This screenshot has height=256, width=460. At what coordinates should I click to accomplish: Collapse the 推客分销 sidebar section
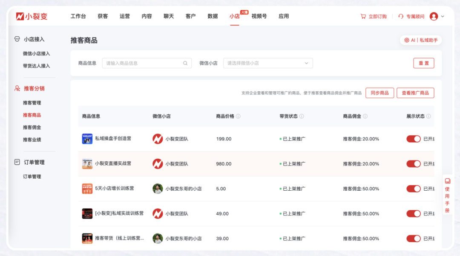[x=34, y=88]
